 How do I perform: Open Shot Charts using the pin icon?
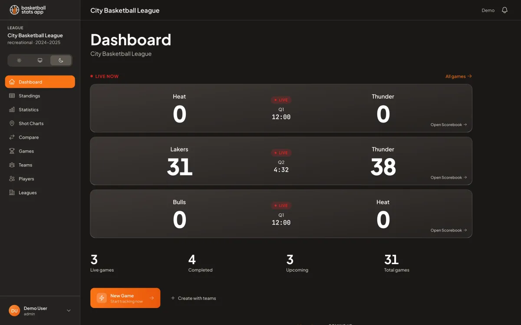coord(12,123)
